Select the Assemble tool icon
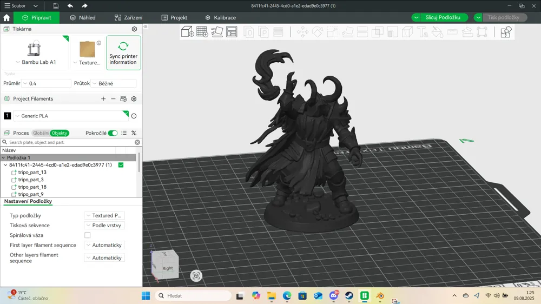 click(467, 32)
